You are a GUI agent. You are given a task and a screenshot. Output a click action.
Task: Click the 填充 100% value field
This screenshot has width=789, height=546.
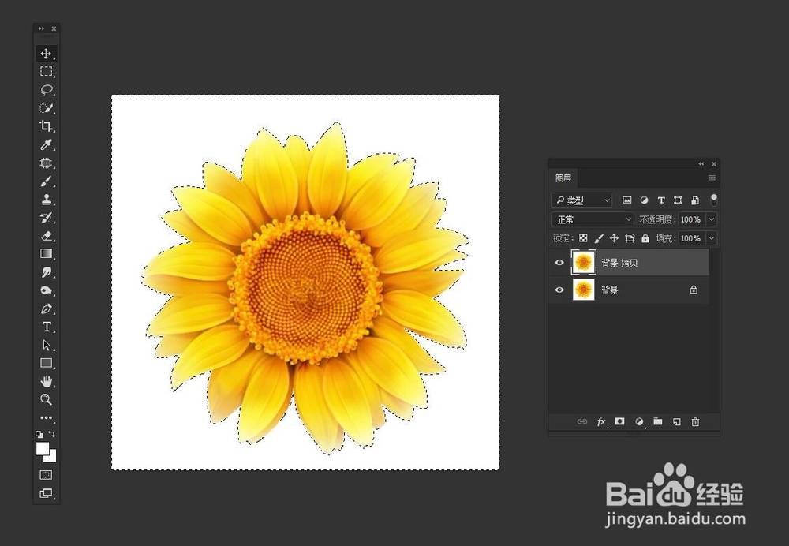tap(691, 238)
